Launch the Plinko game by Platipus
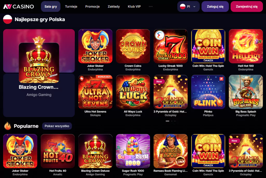The width and height of the screenshot is (266, 178). [x=208, y=92]
